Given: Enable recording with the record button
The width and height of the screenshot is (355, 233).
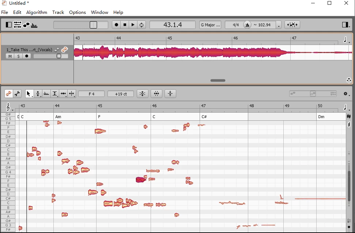Looking at the screenshot, I should click(x=116, y=25).
